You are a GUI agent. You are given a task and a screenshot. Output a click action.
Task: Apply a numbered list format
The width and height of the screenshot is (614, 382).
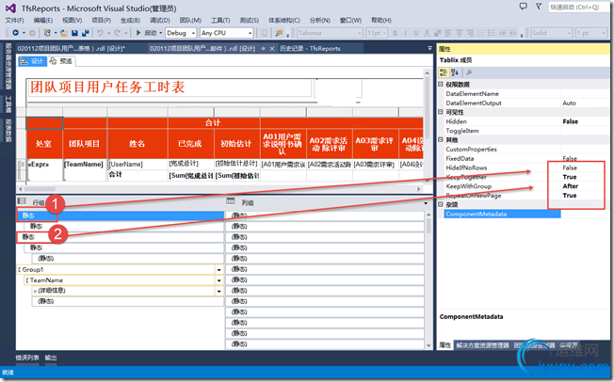(481, 33)
